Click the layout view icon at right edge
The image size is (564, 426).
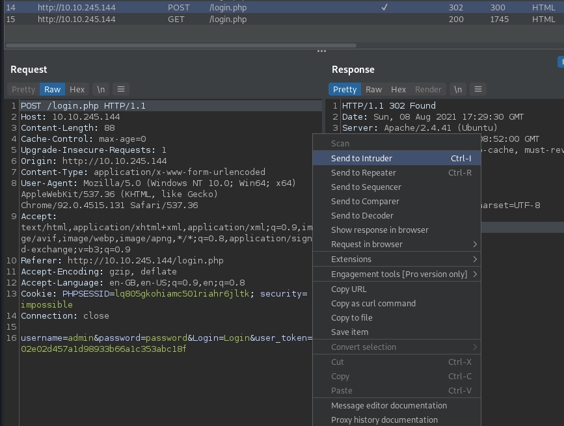point(561,62)
